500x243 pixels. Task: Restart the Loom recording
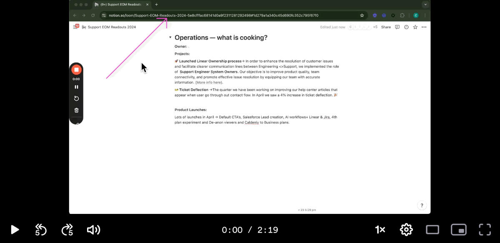coord(76,99)
